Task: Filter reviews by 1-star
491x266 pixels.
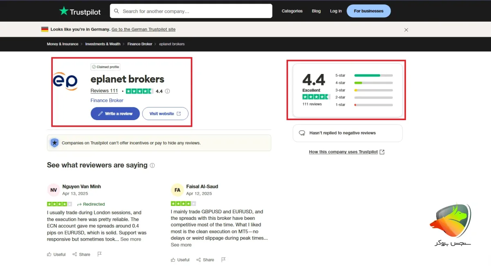Action: (x=364, y=105)
